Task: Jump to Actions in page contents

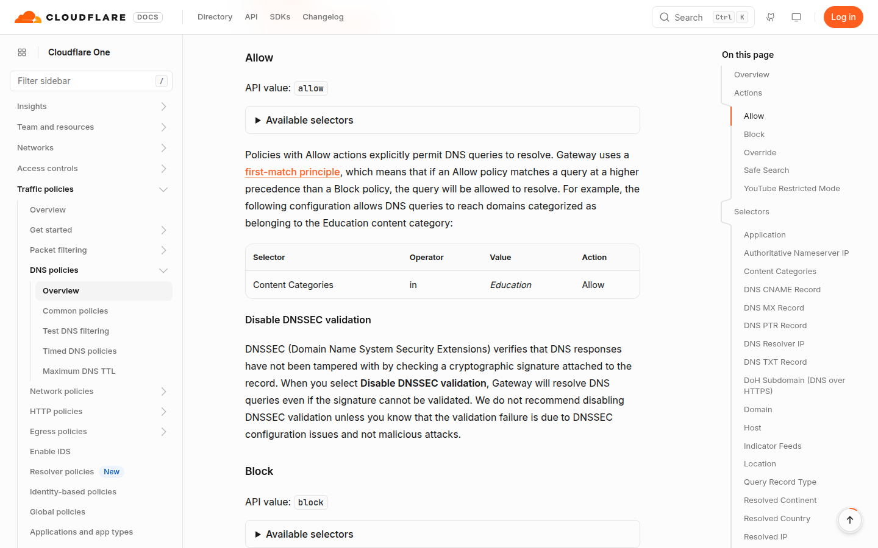Action: point(748,93)
